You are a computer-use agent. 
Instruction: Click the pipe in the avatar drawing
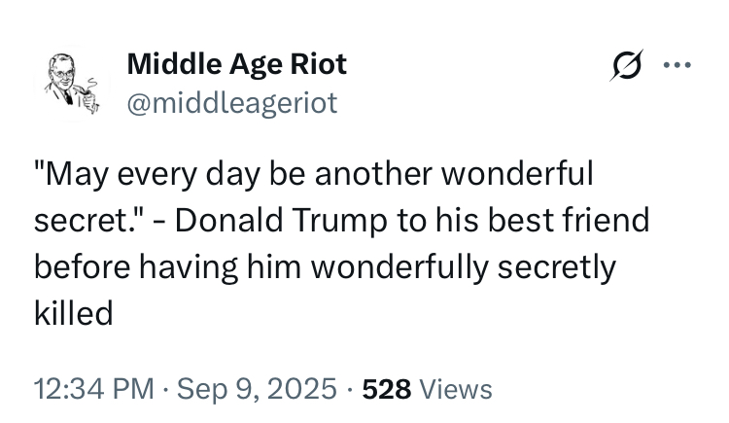point(83,92)
